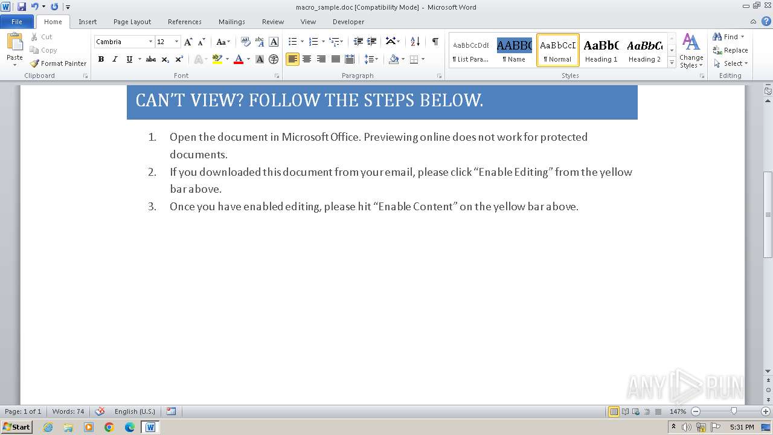Toggle Italic formatting
The height and width of the screenshot is (435, 773).
coord(115,59)
